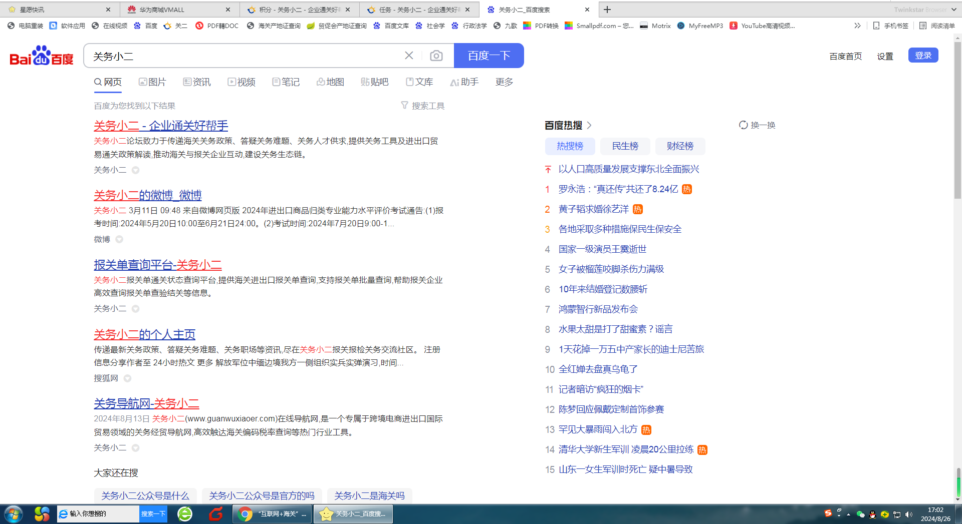The image size is (962, 524).
Task: Click related search 关务小二是海关吗
Action: [369, 495]
